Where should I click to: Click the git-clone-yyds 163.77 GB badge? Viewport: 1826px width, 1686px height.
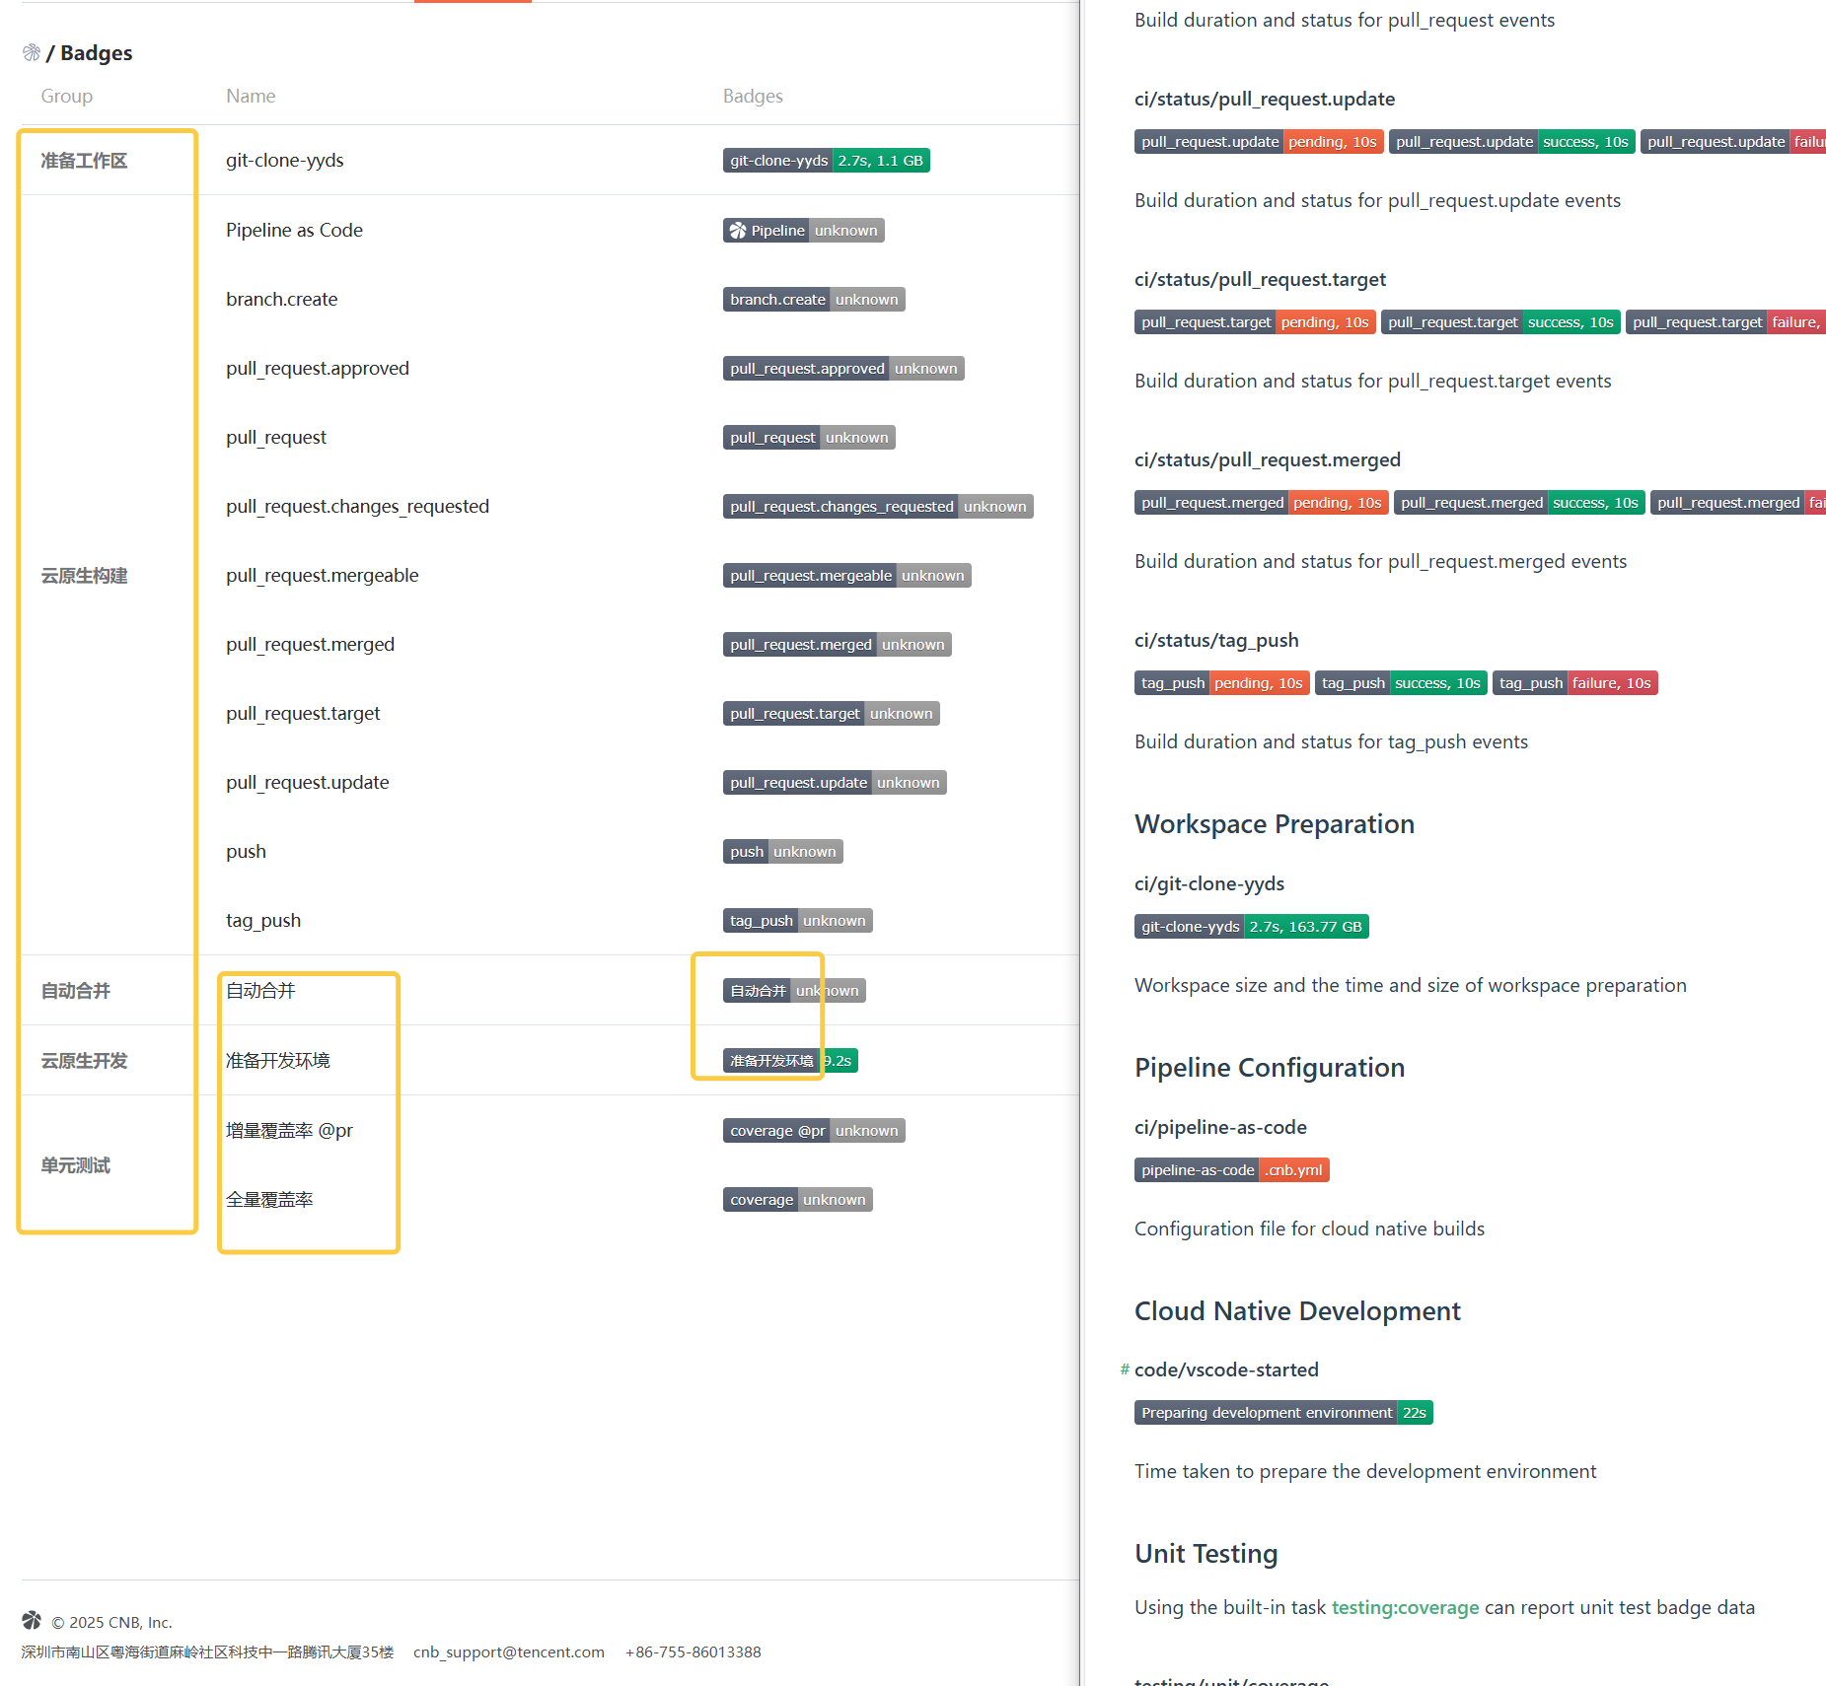(x=1251, y=927)
